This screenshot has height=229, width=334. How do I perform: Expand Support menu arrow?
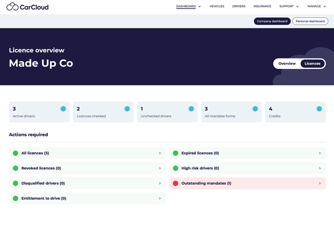pos(298,6)
